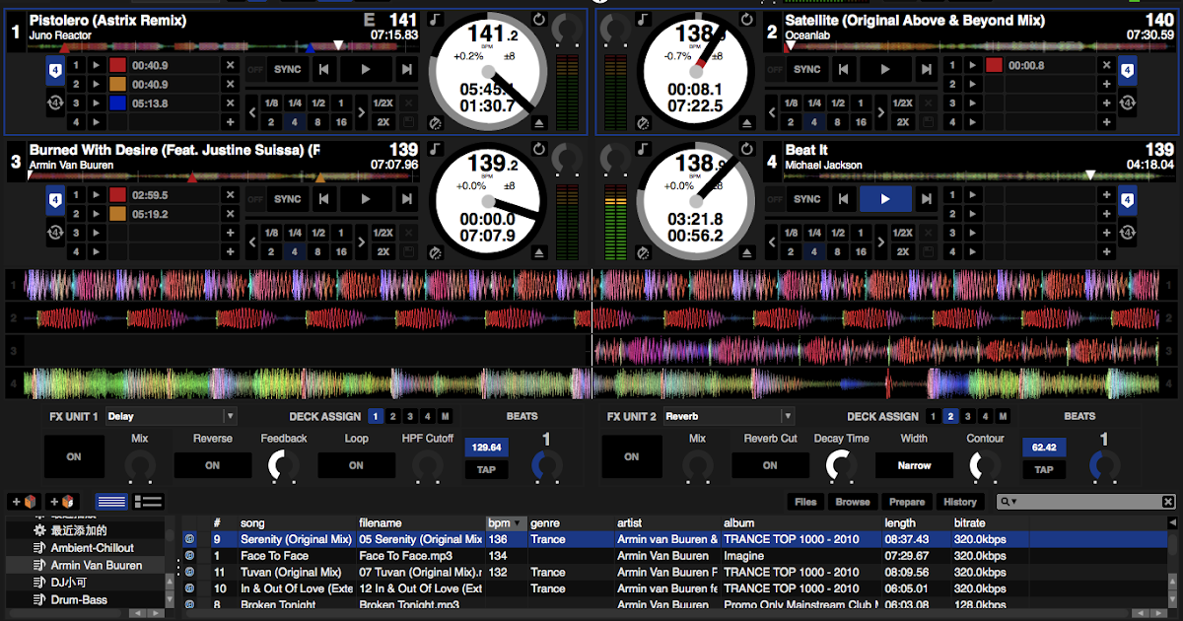Eject track from deck 1
This screenshot has height=621, width=1183.
coord(538,123)
